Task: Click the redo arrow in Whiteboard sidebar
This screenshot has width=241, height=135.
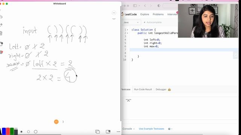Action: (x=1, y=24)
